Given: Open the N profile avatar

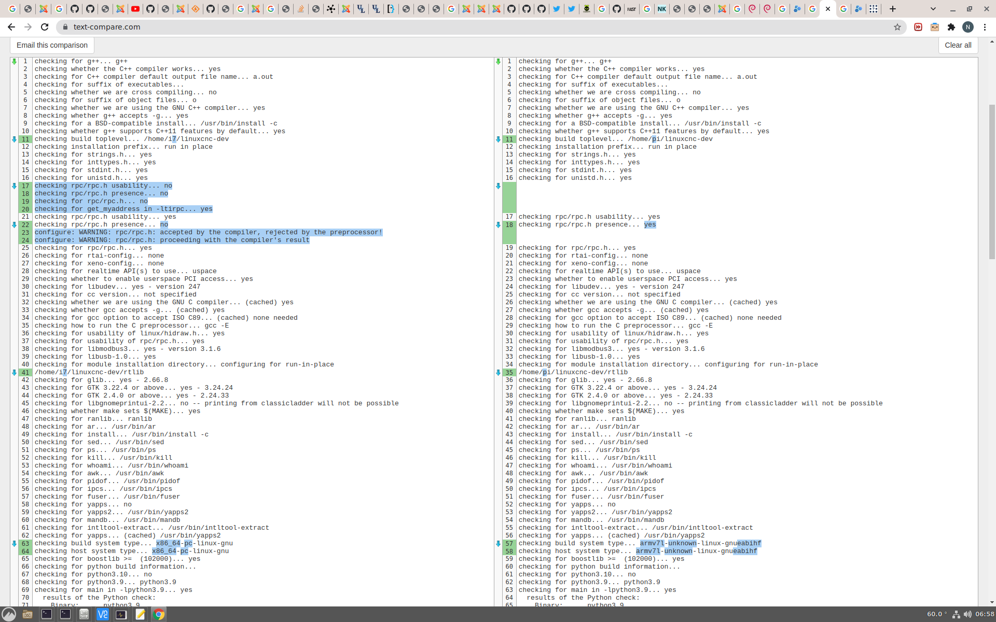Looking at the screenshot, I should click(968, 27).
